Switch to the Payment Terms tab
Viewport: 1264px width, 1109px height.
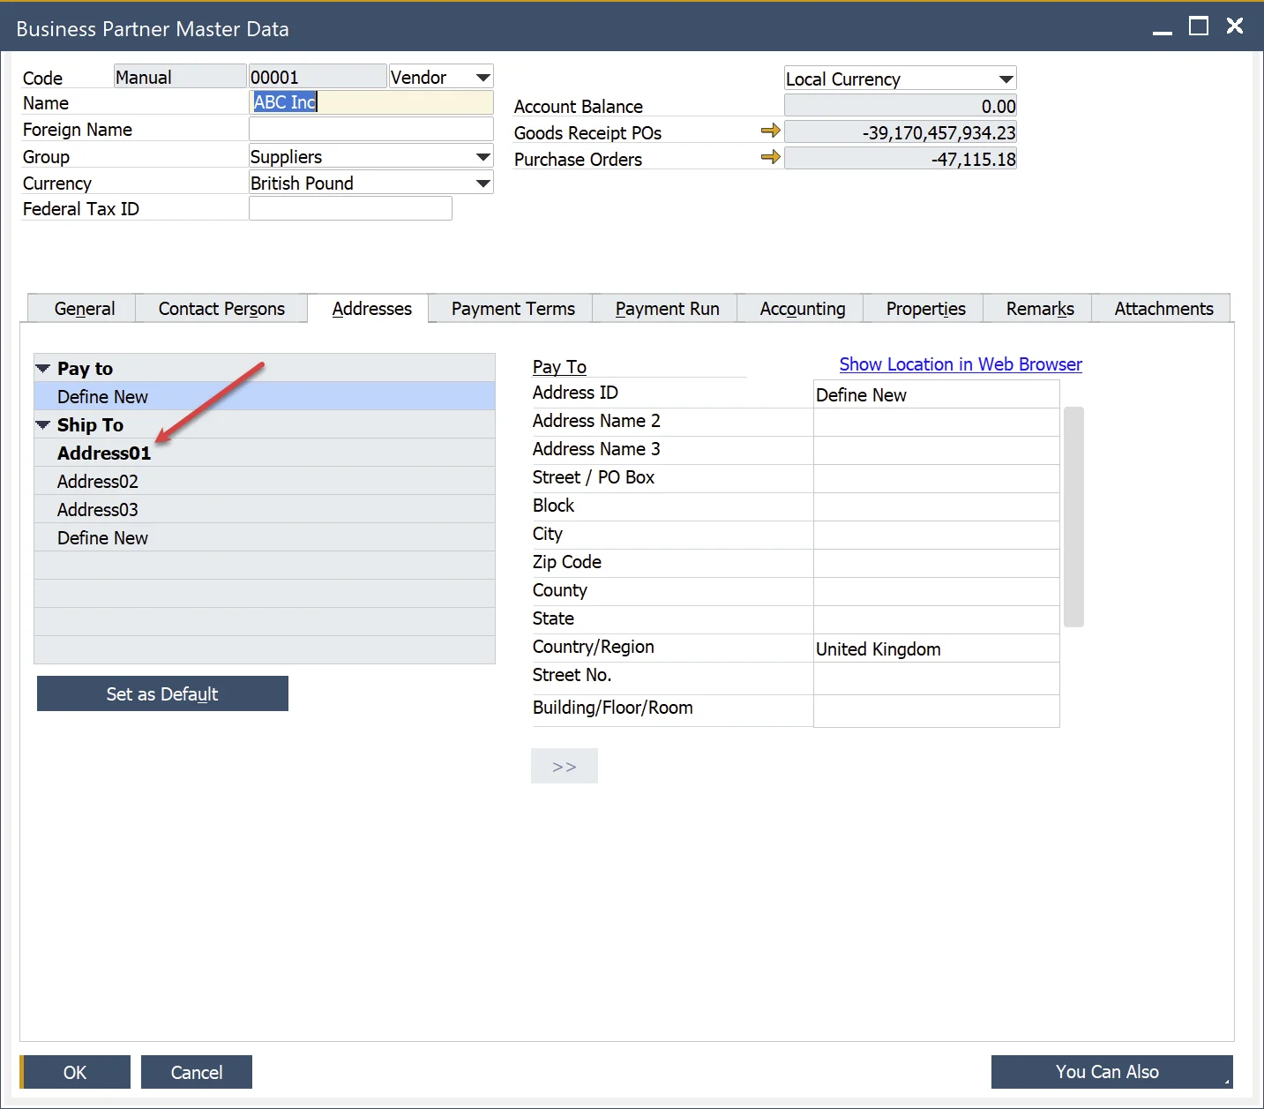coord(512,309)
